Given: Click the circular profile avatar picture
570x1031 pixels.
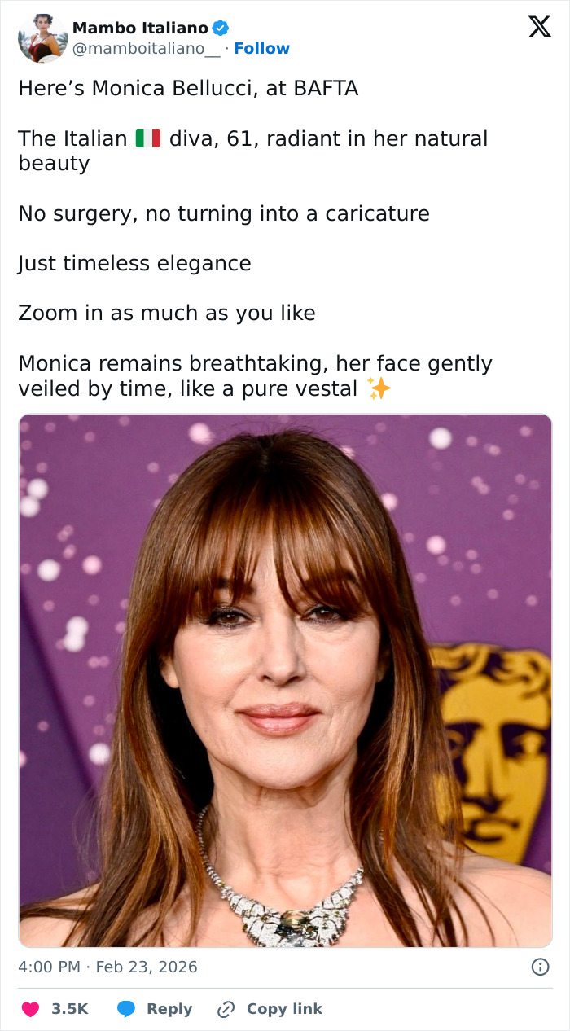Looking at the screenshot, I should [x=41, y=38].
